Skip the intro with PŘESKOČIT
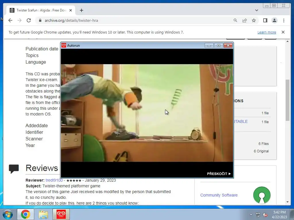The height and width of the screenshot is (220, 294). [x=219, y=174]
